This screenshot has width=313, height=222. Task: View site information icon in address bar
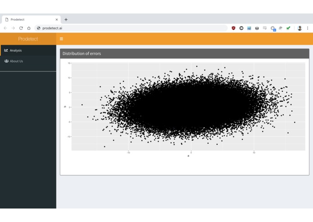[x=39, y=28]
